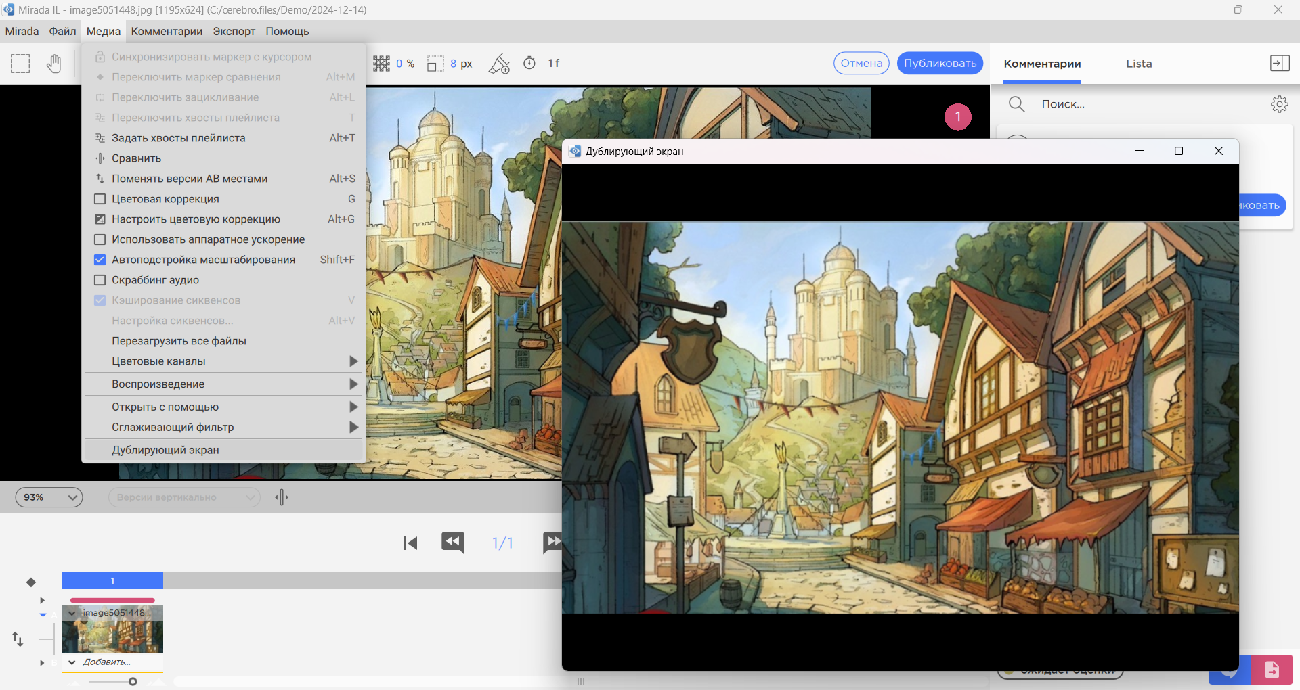Viewport: 1300px width, 690px height.
Task: Go to next comment forward button
Action: [x=552, y=543]
